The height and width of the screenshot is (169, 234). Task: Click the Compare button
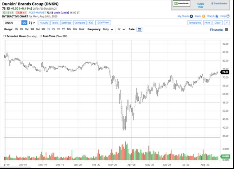coord(80,23)
